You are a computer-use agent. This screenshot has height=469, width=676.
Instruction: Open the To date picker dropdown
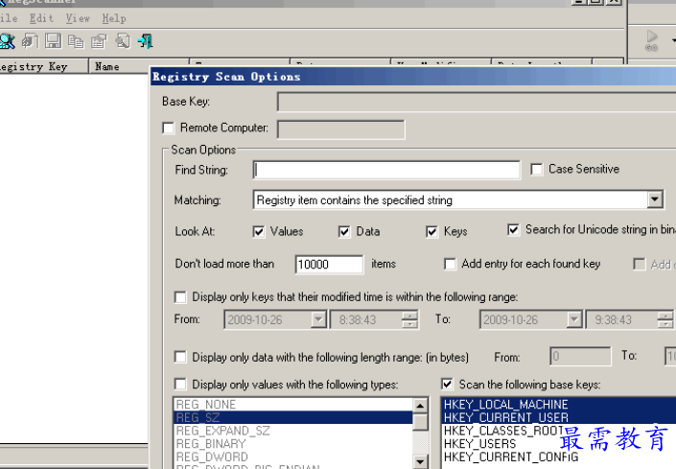coord(573,319)
